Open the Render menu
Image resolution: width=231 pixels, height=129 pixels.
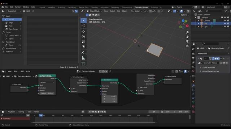pyautogui.click(x=18, y=7)
